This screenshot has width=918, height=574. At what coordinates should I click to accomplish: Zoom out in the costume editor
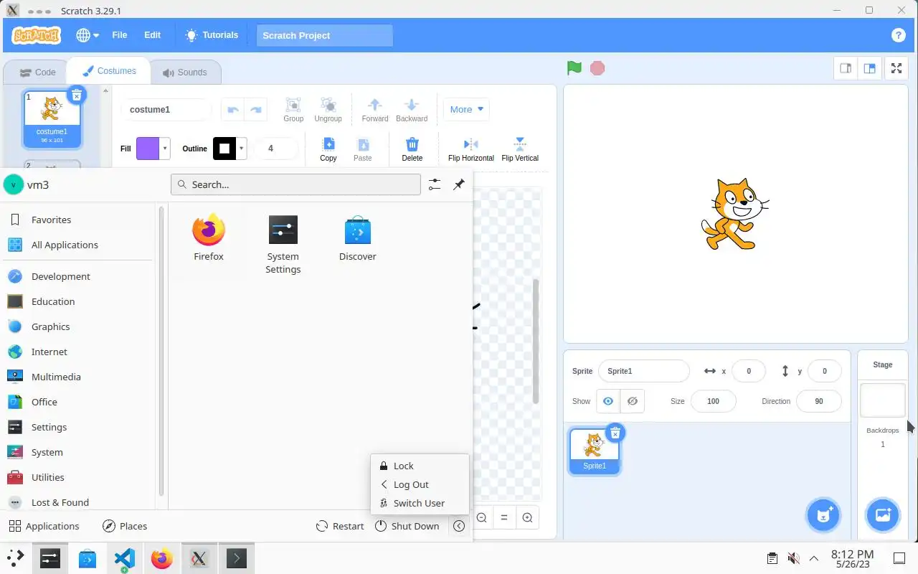[482, 517]
